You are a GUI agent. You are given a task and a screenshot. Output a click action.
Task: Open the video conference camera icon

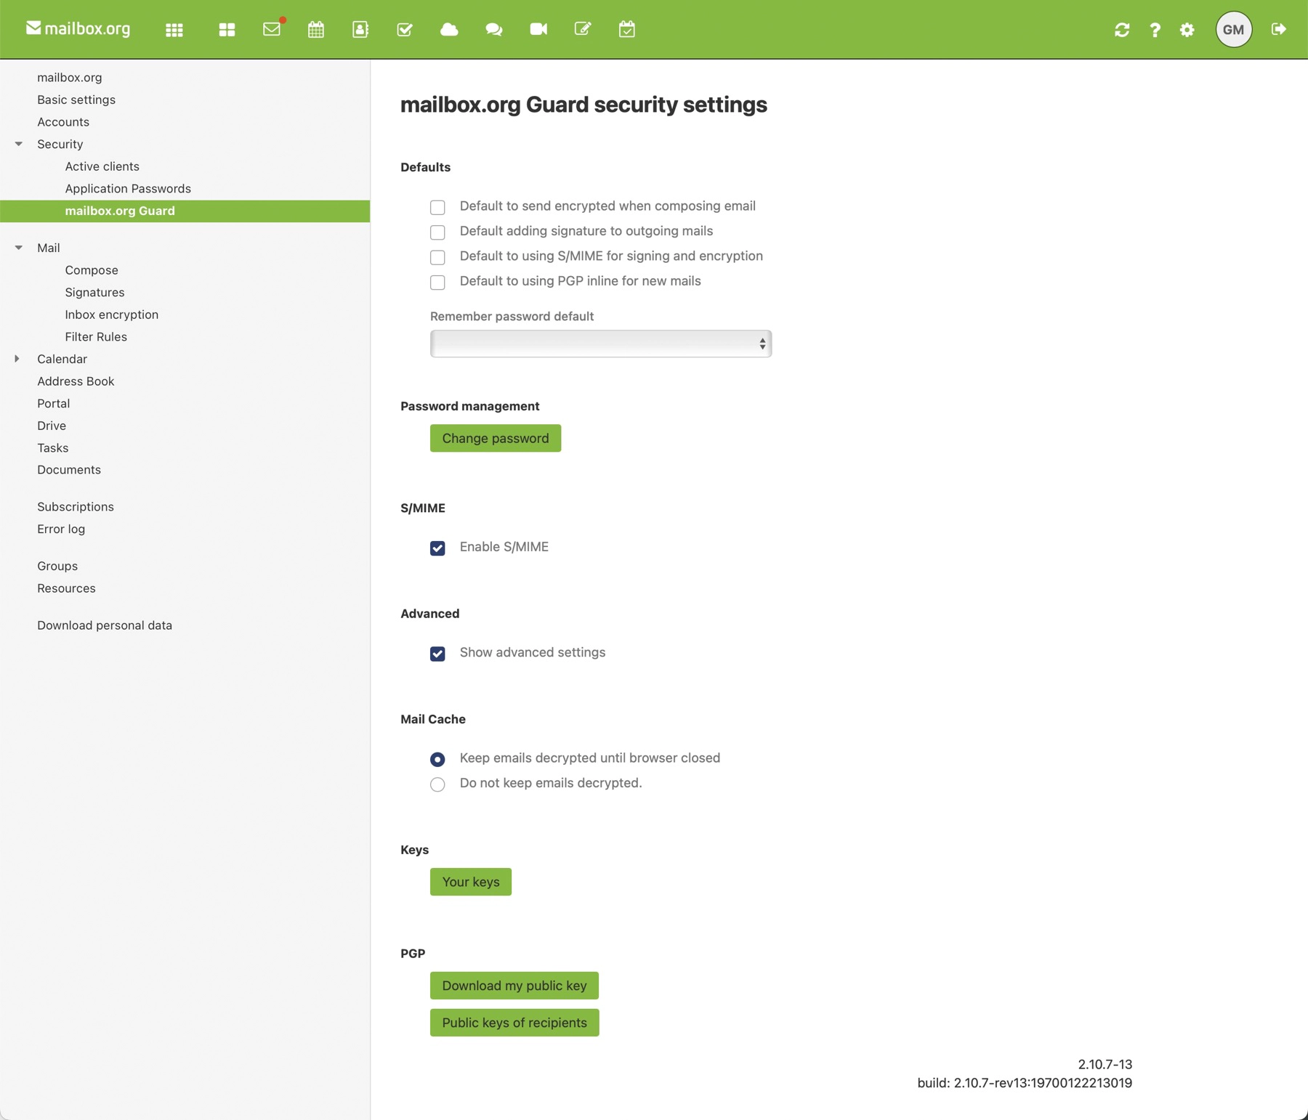tap(538, 29)
